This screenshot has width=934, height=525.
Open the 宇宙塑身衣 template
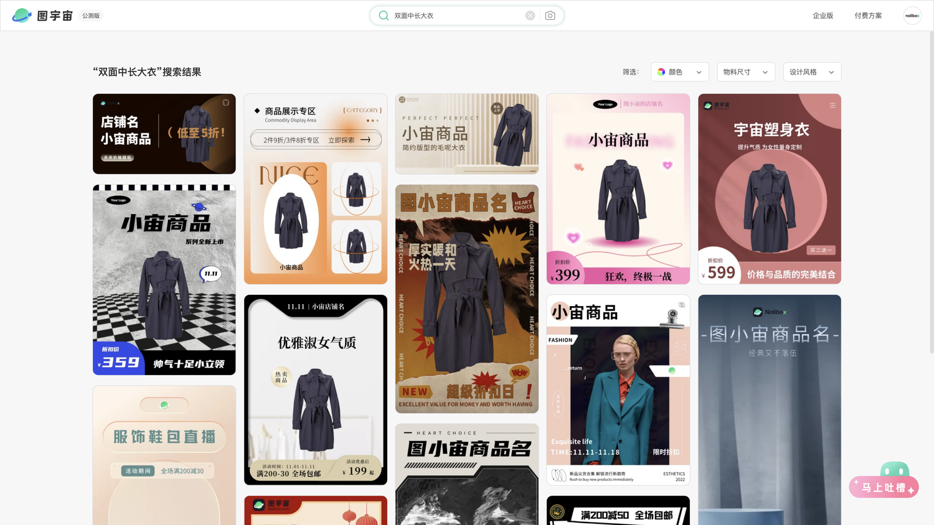tap(770, 189)
